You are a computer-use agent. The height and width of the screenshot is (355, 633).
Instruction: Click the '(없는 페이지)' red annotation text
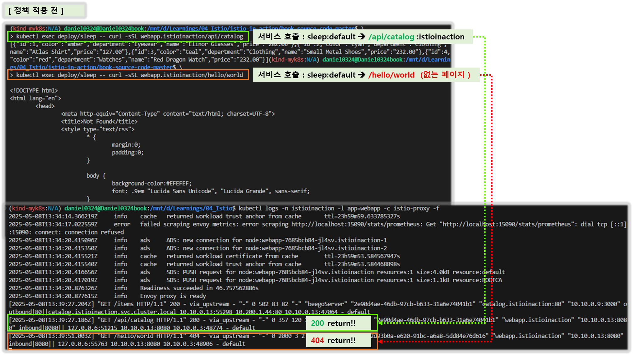coord(445,75)
